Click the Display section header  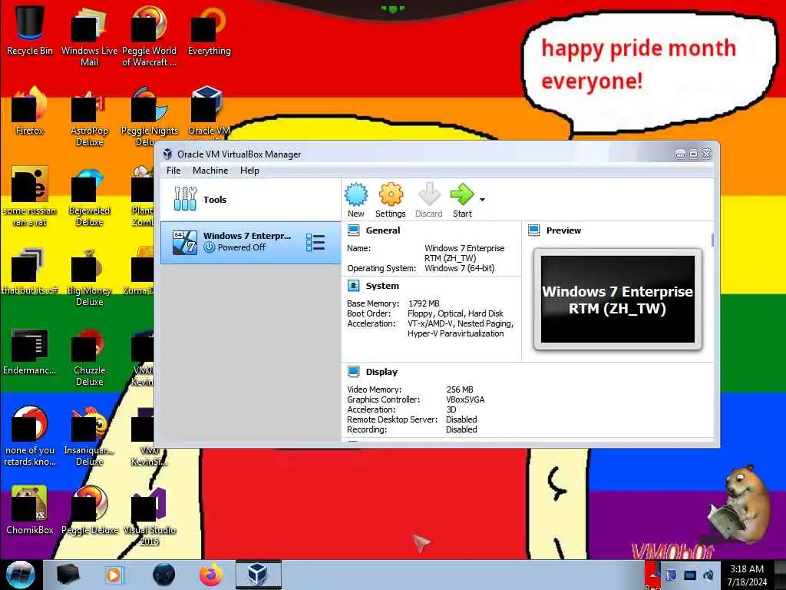381,372
